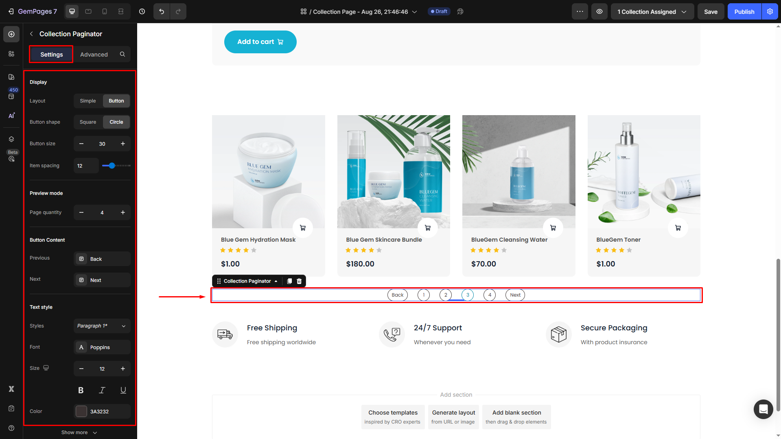Open the live chat support bubble
The width and height of the screenshot is (781, 439).
click(763, 409)
